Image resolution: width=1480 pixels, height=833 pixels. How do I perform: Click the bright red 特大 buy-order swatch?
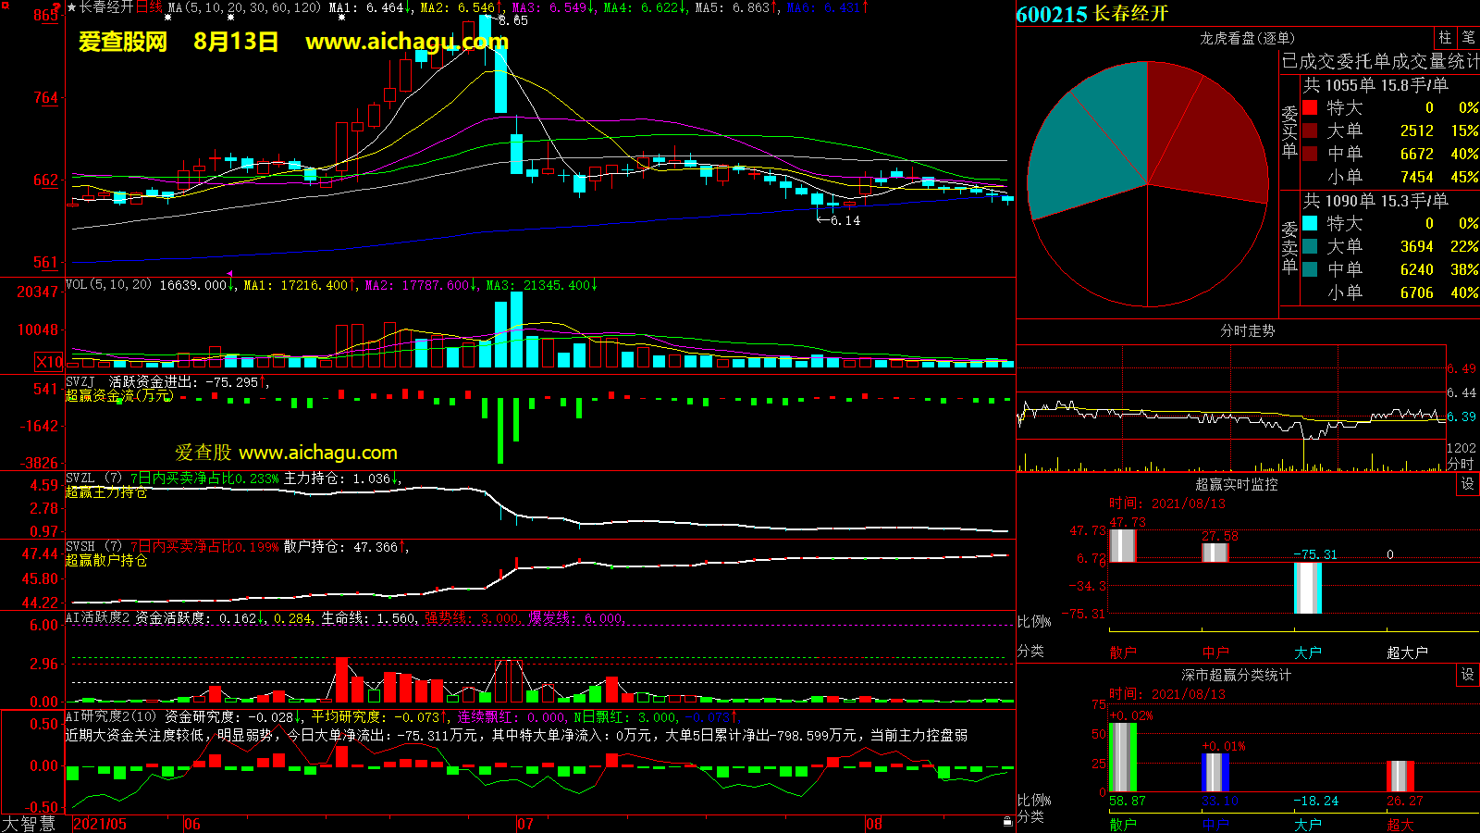tap(1310, 107)
